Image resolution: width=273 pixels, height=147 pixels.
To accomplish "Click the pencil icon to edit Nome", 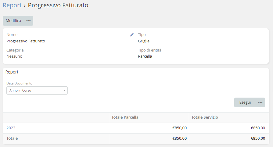I will tap(132, 35).
